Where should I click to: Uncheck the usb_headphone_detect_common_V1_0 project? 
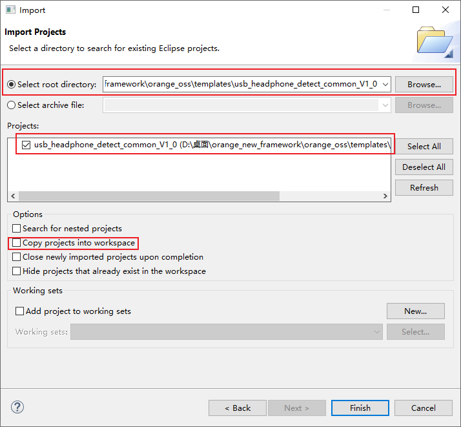pos(26,145)
